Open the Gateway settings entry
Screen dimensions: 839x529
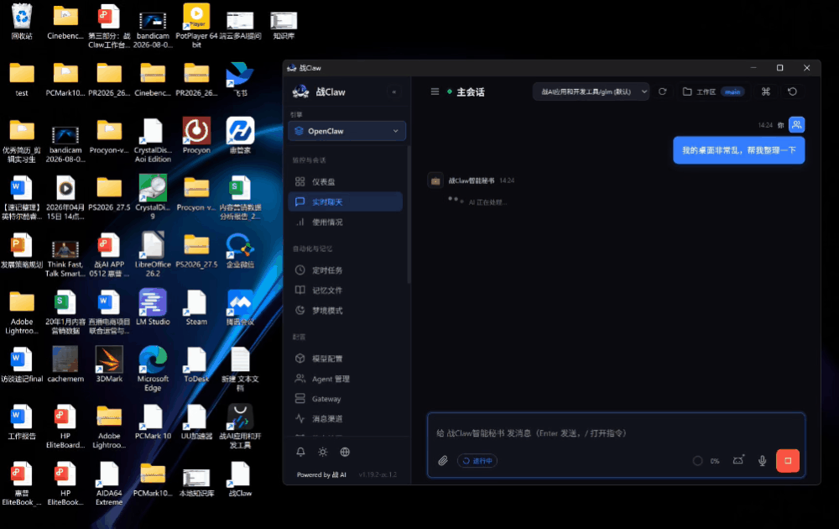click(345, 399)
